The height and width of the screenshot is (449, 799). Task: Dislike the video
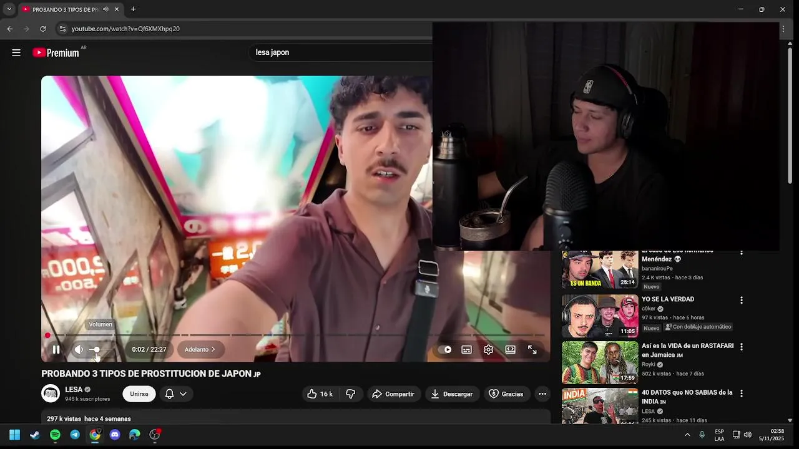[351, 394]
